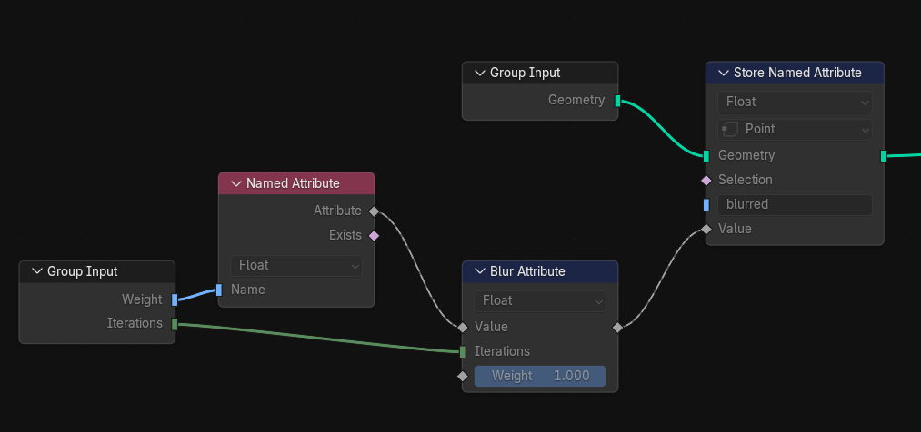
Task: Open the Float data type dropdown in Named Attribute
Action: (x=296, y=266)
